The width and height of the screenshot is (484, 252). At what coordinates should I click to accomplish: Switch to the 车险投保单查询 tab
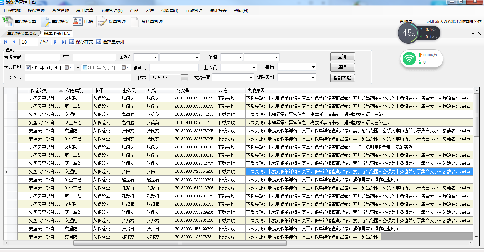pos(22,34)
